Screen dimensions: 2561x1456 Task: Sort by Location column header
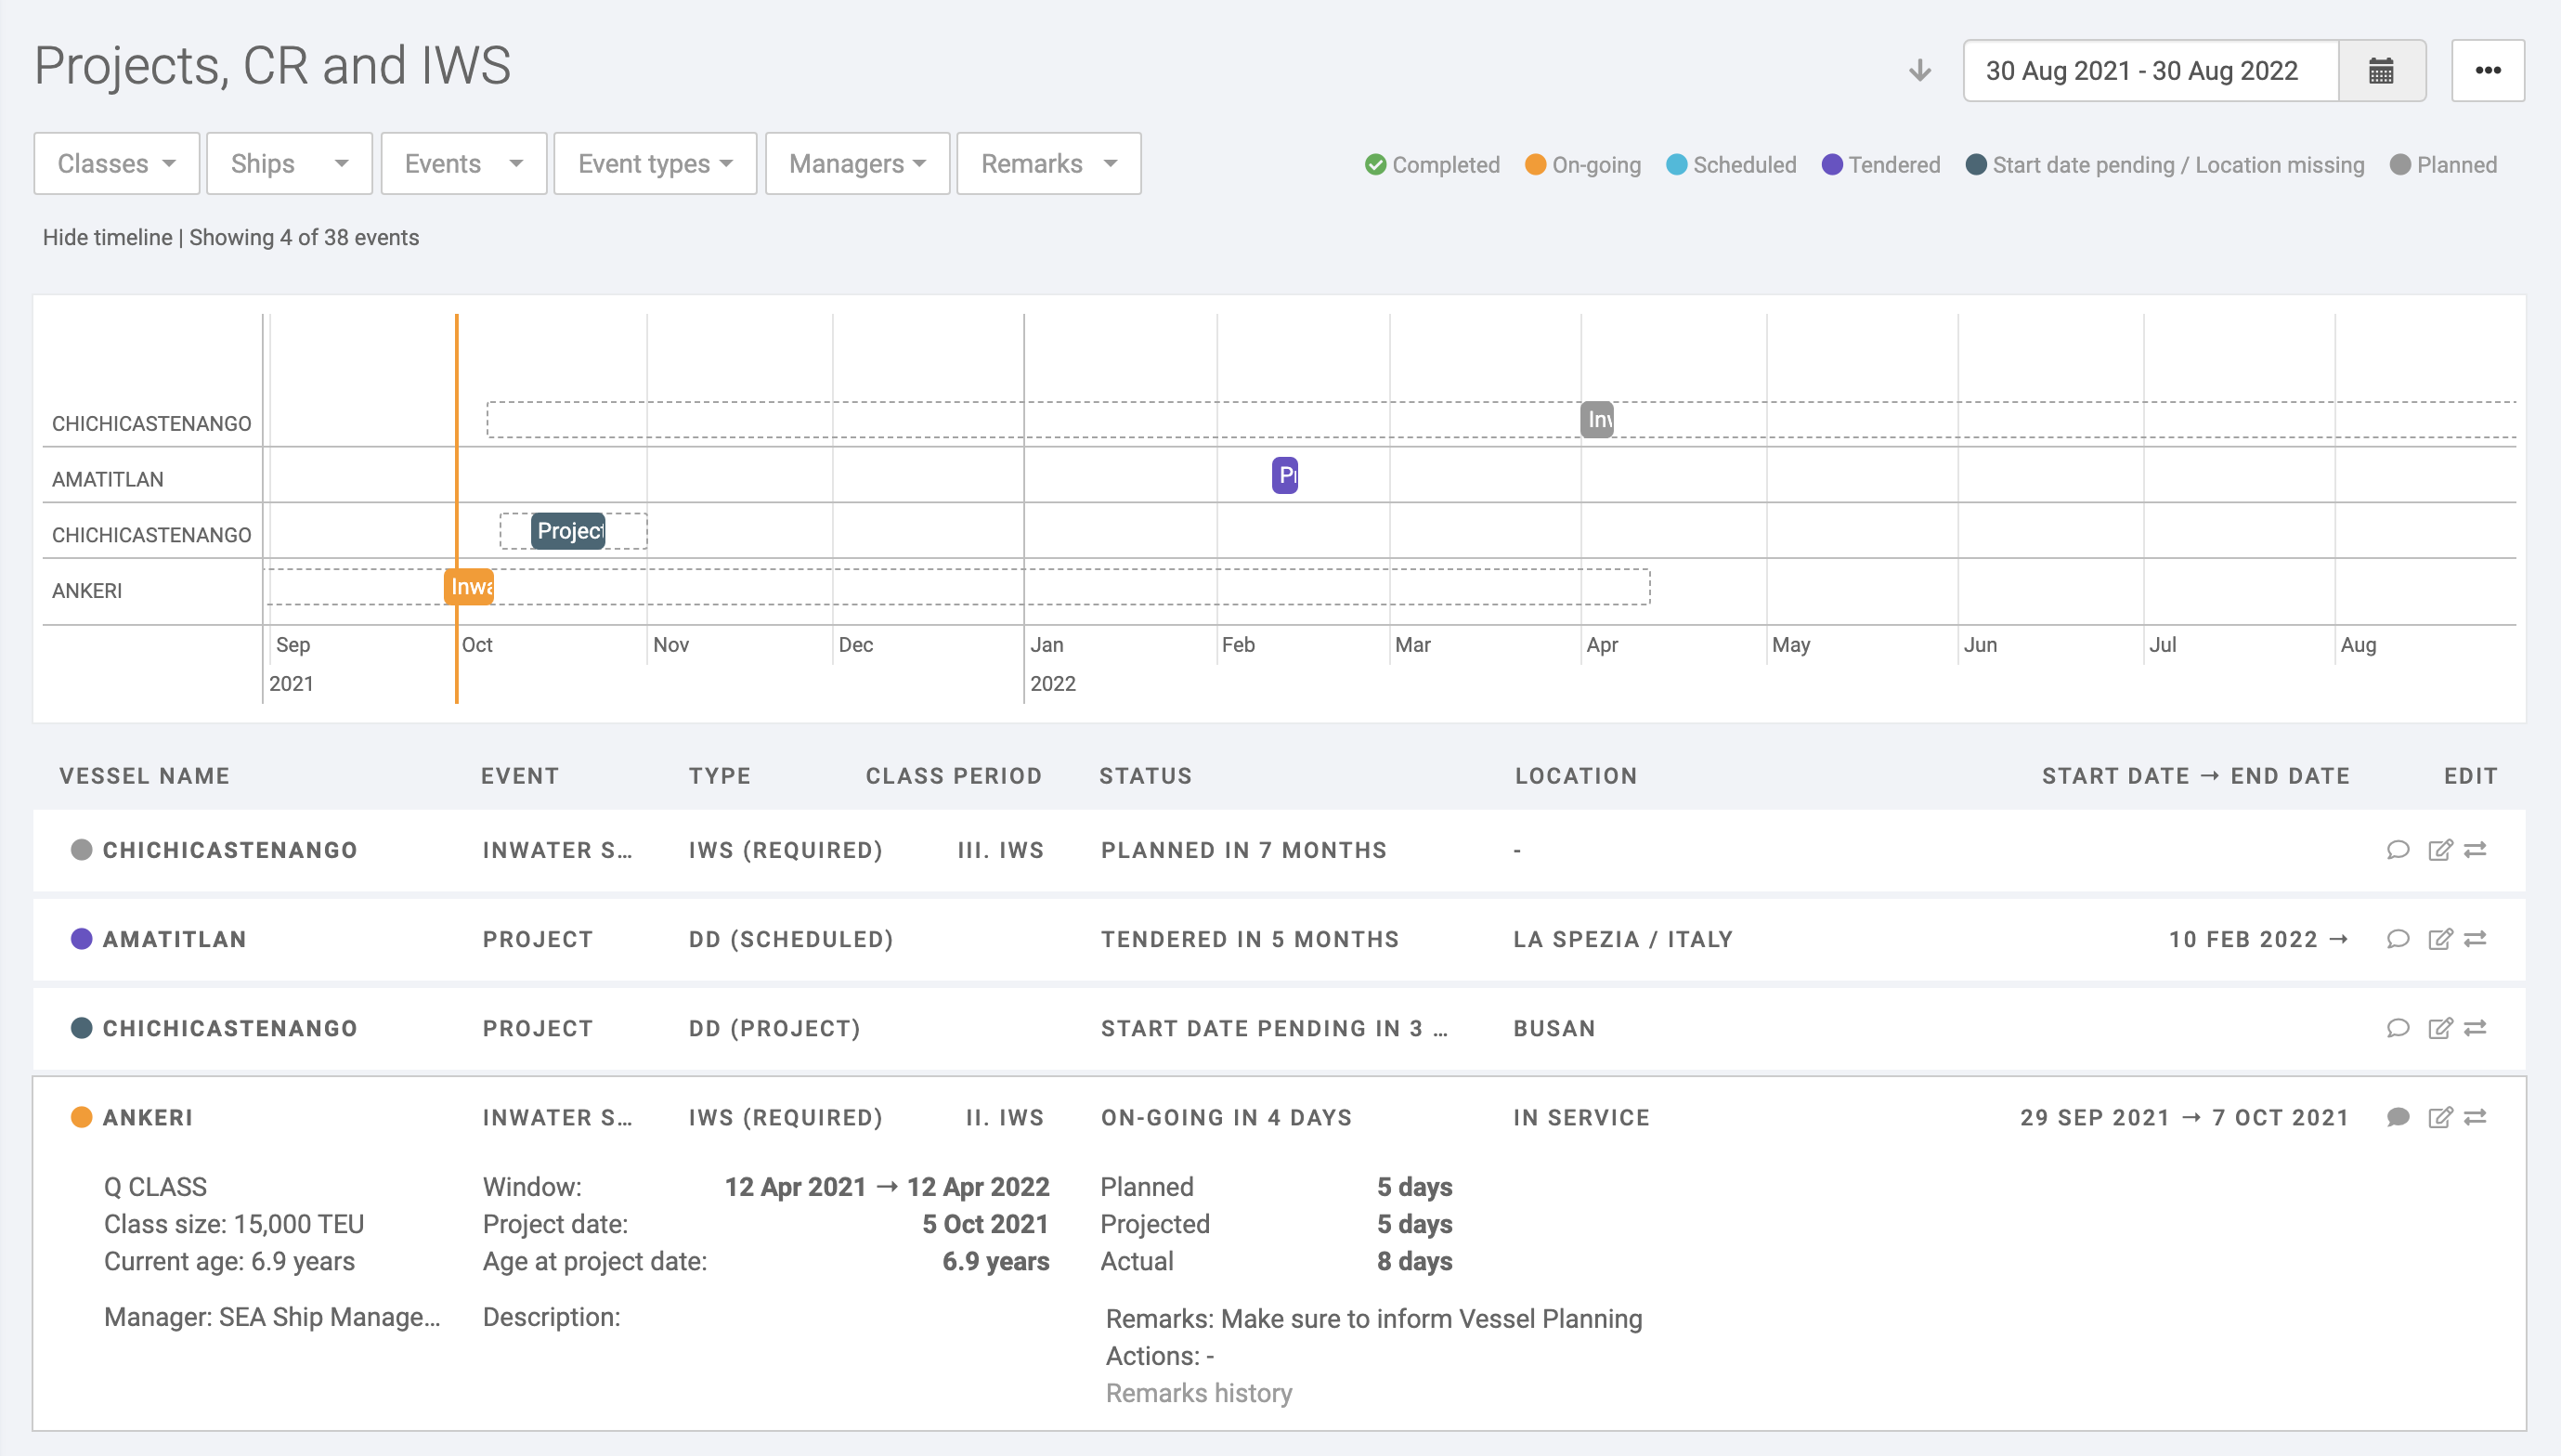1575,776
